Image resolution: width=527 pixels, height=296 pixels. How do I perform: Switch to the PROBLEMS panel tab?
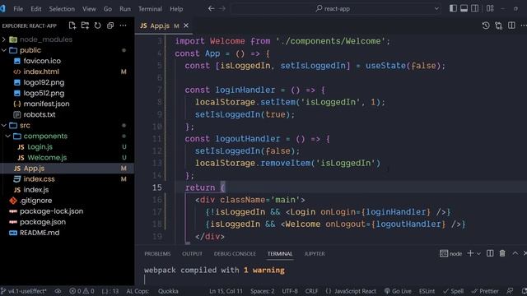(157, 254)
